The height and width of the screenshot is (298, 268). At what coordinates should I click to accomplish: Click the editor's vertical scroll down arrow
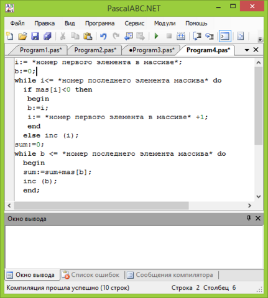(258, 196)
